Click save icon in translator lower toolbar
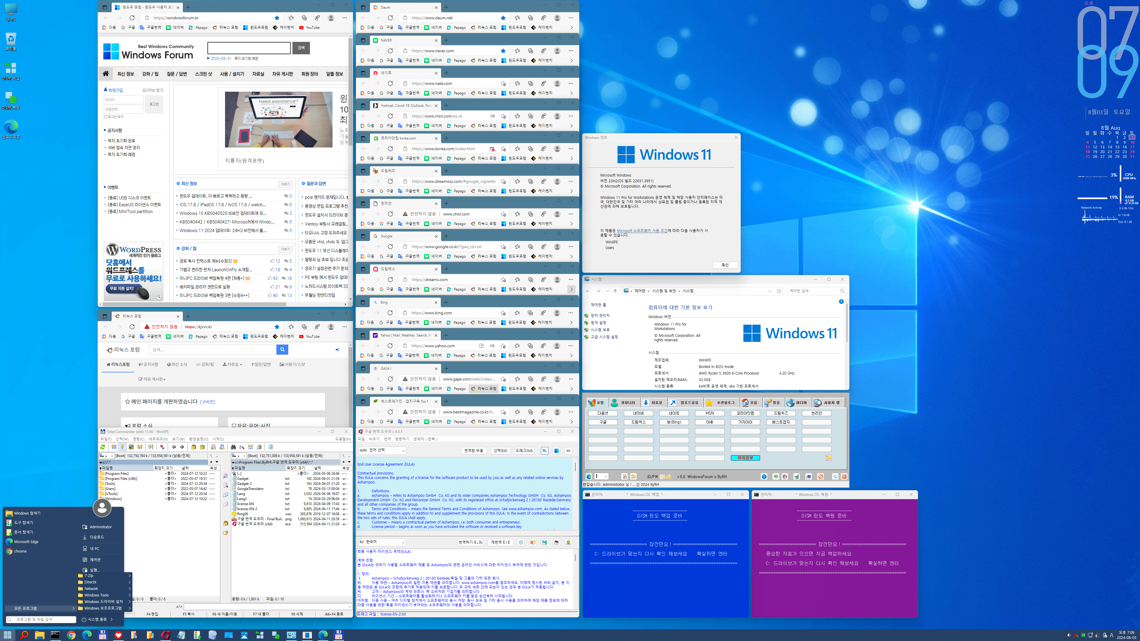The image size is (1140, 641). pyautogui.click(x=544, y=542)
